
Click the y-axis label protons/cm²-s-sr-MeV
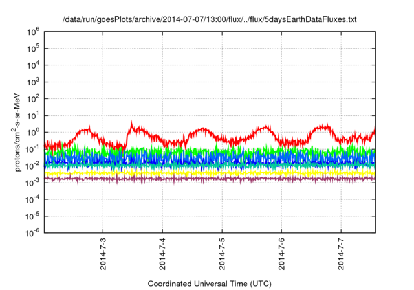coord(16,132)
